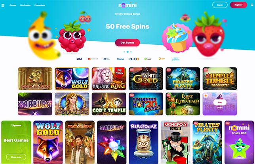Viewport: 255px width, 164px height.
Task: Open the Games menu
Action: [x=13, y=5]
